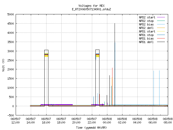
Task: Click the y-axis tick value 4000
Action: pos(11,33)
